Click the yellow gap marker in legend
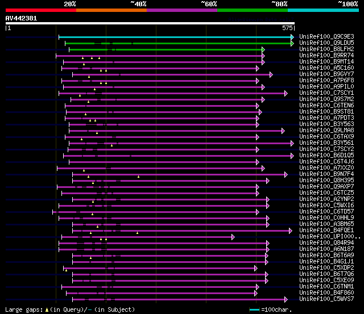364x314 pixels. click(47, 310)
